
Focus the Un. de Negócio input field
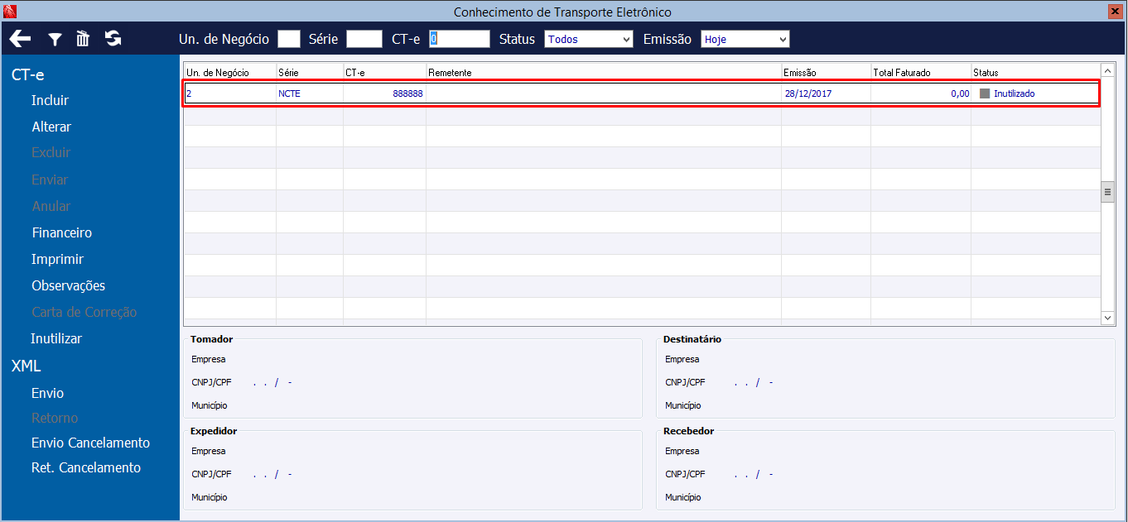289,39
